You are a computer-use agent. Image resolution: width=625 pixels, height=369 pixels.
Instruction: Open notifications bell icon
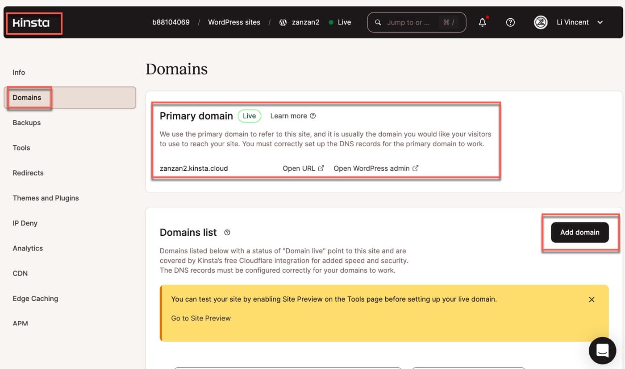[x=483, y=22]
